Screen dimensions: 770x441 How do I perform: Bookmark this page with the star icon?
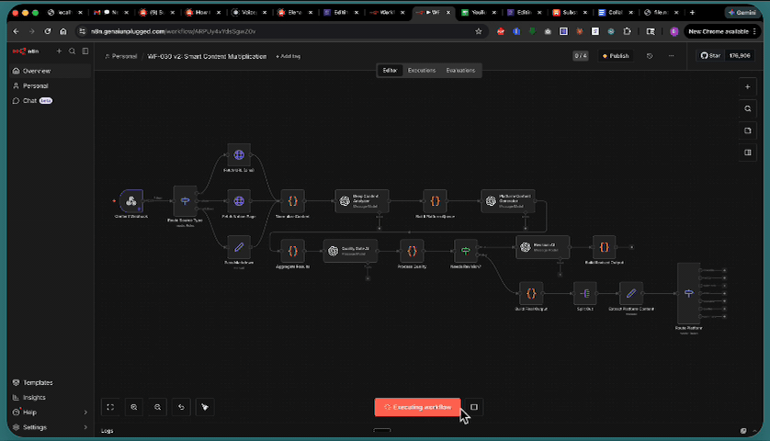(479, 31)
